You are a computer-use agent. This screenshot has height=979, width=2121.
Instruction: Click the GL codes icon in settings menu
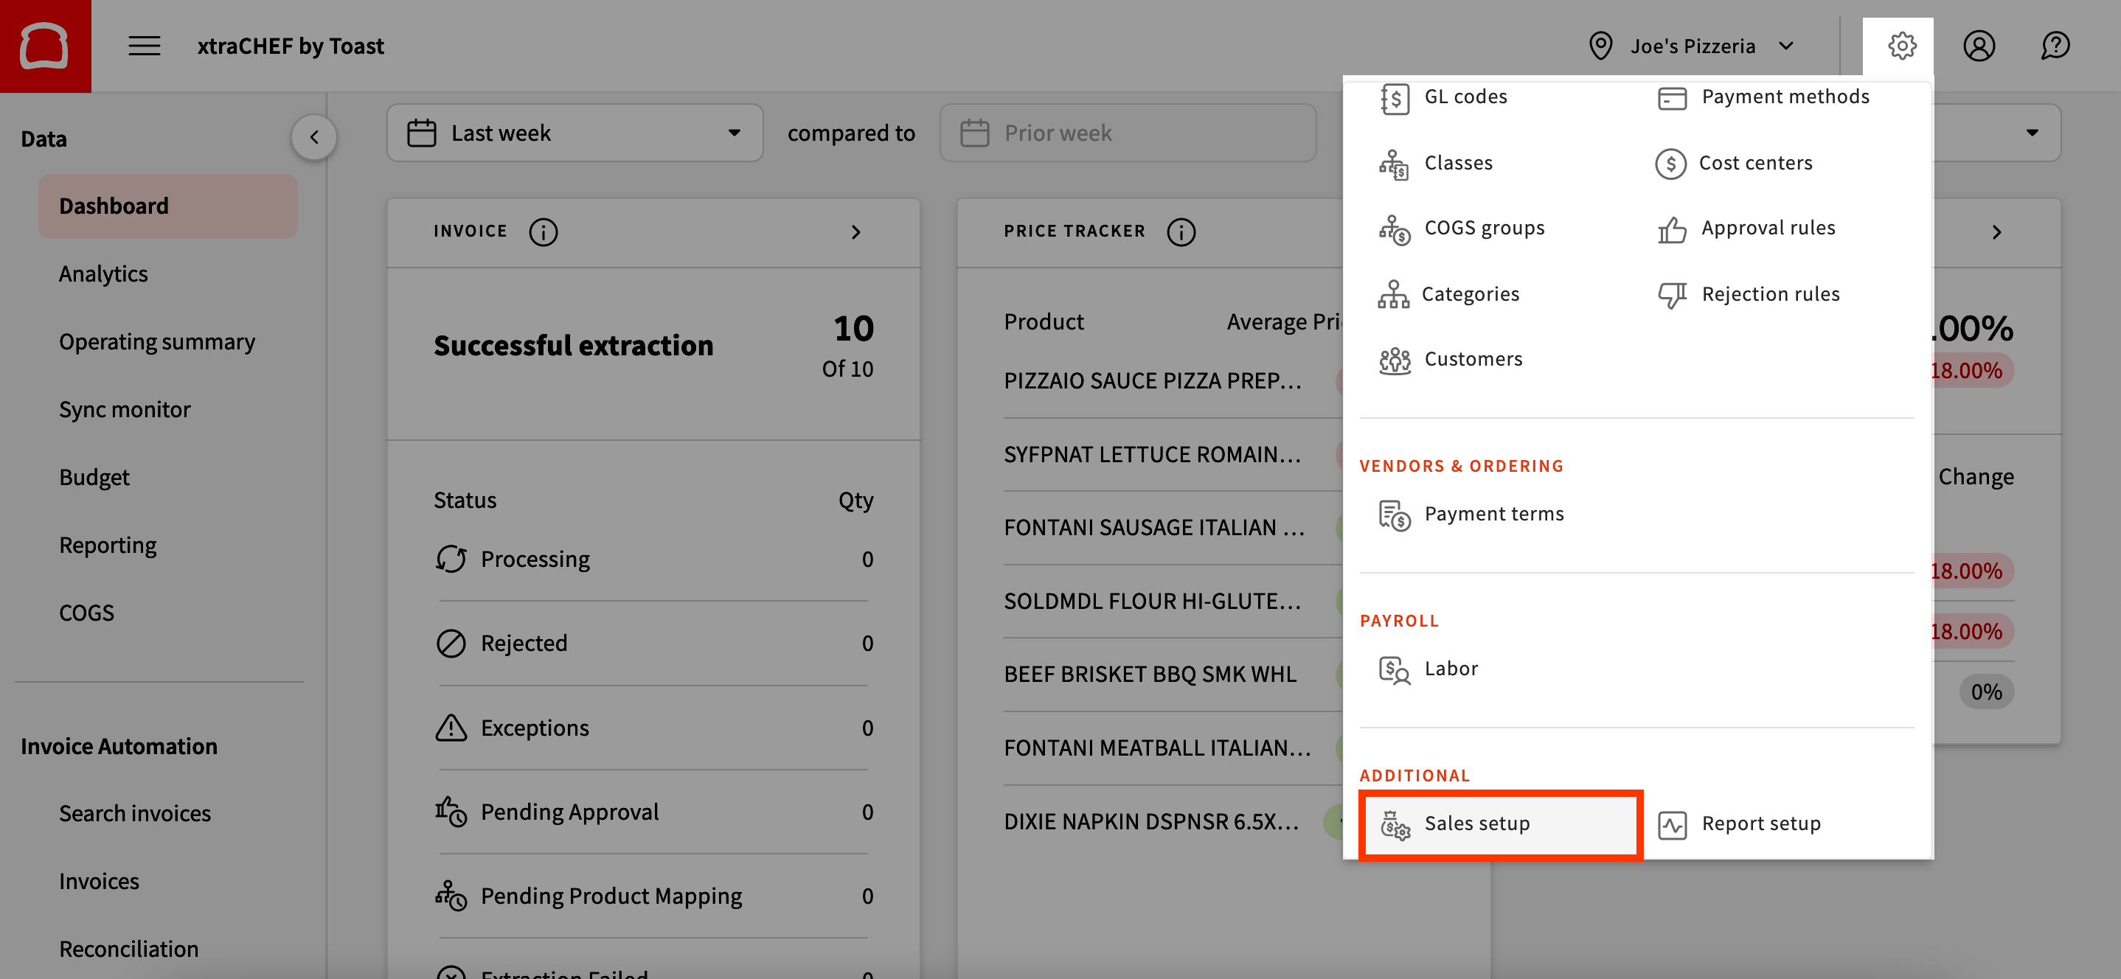(x=1395, y=97)
